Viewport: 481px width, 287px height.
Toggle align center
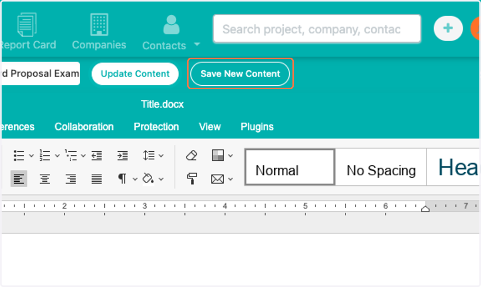click(x=45, y=179)
